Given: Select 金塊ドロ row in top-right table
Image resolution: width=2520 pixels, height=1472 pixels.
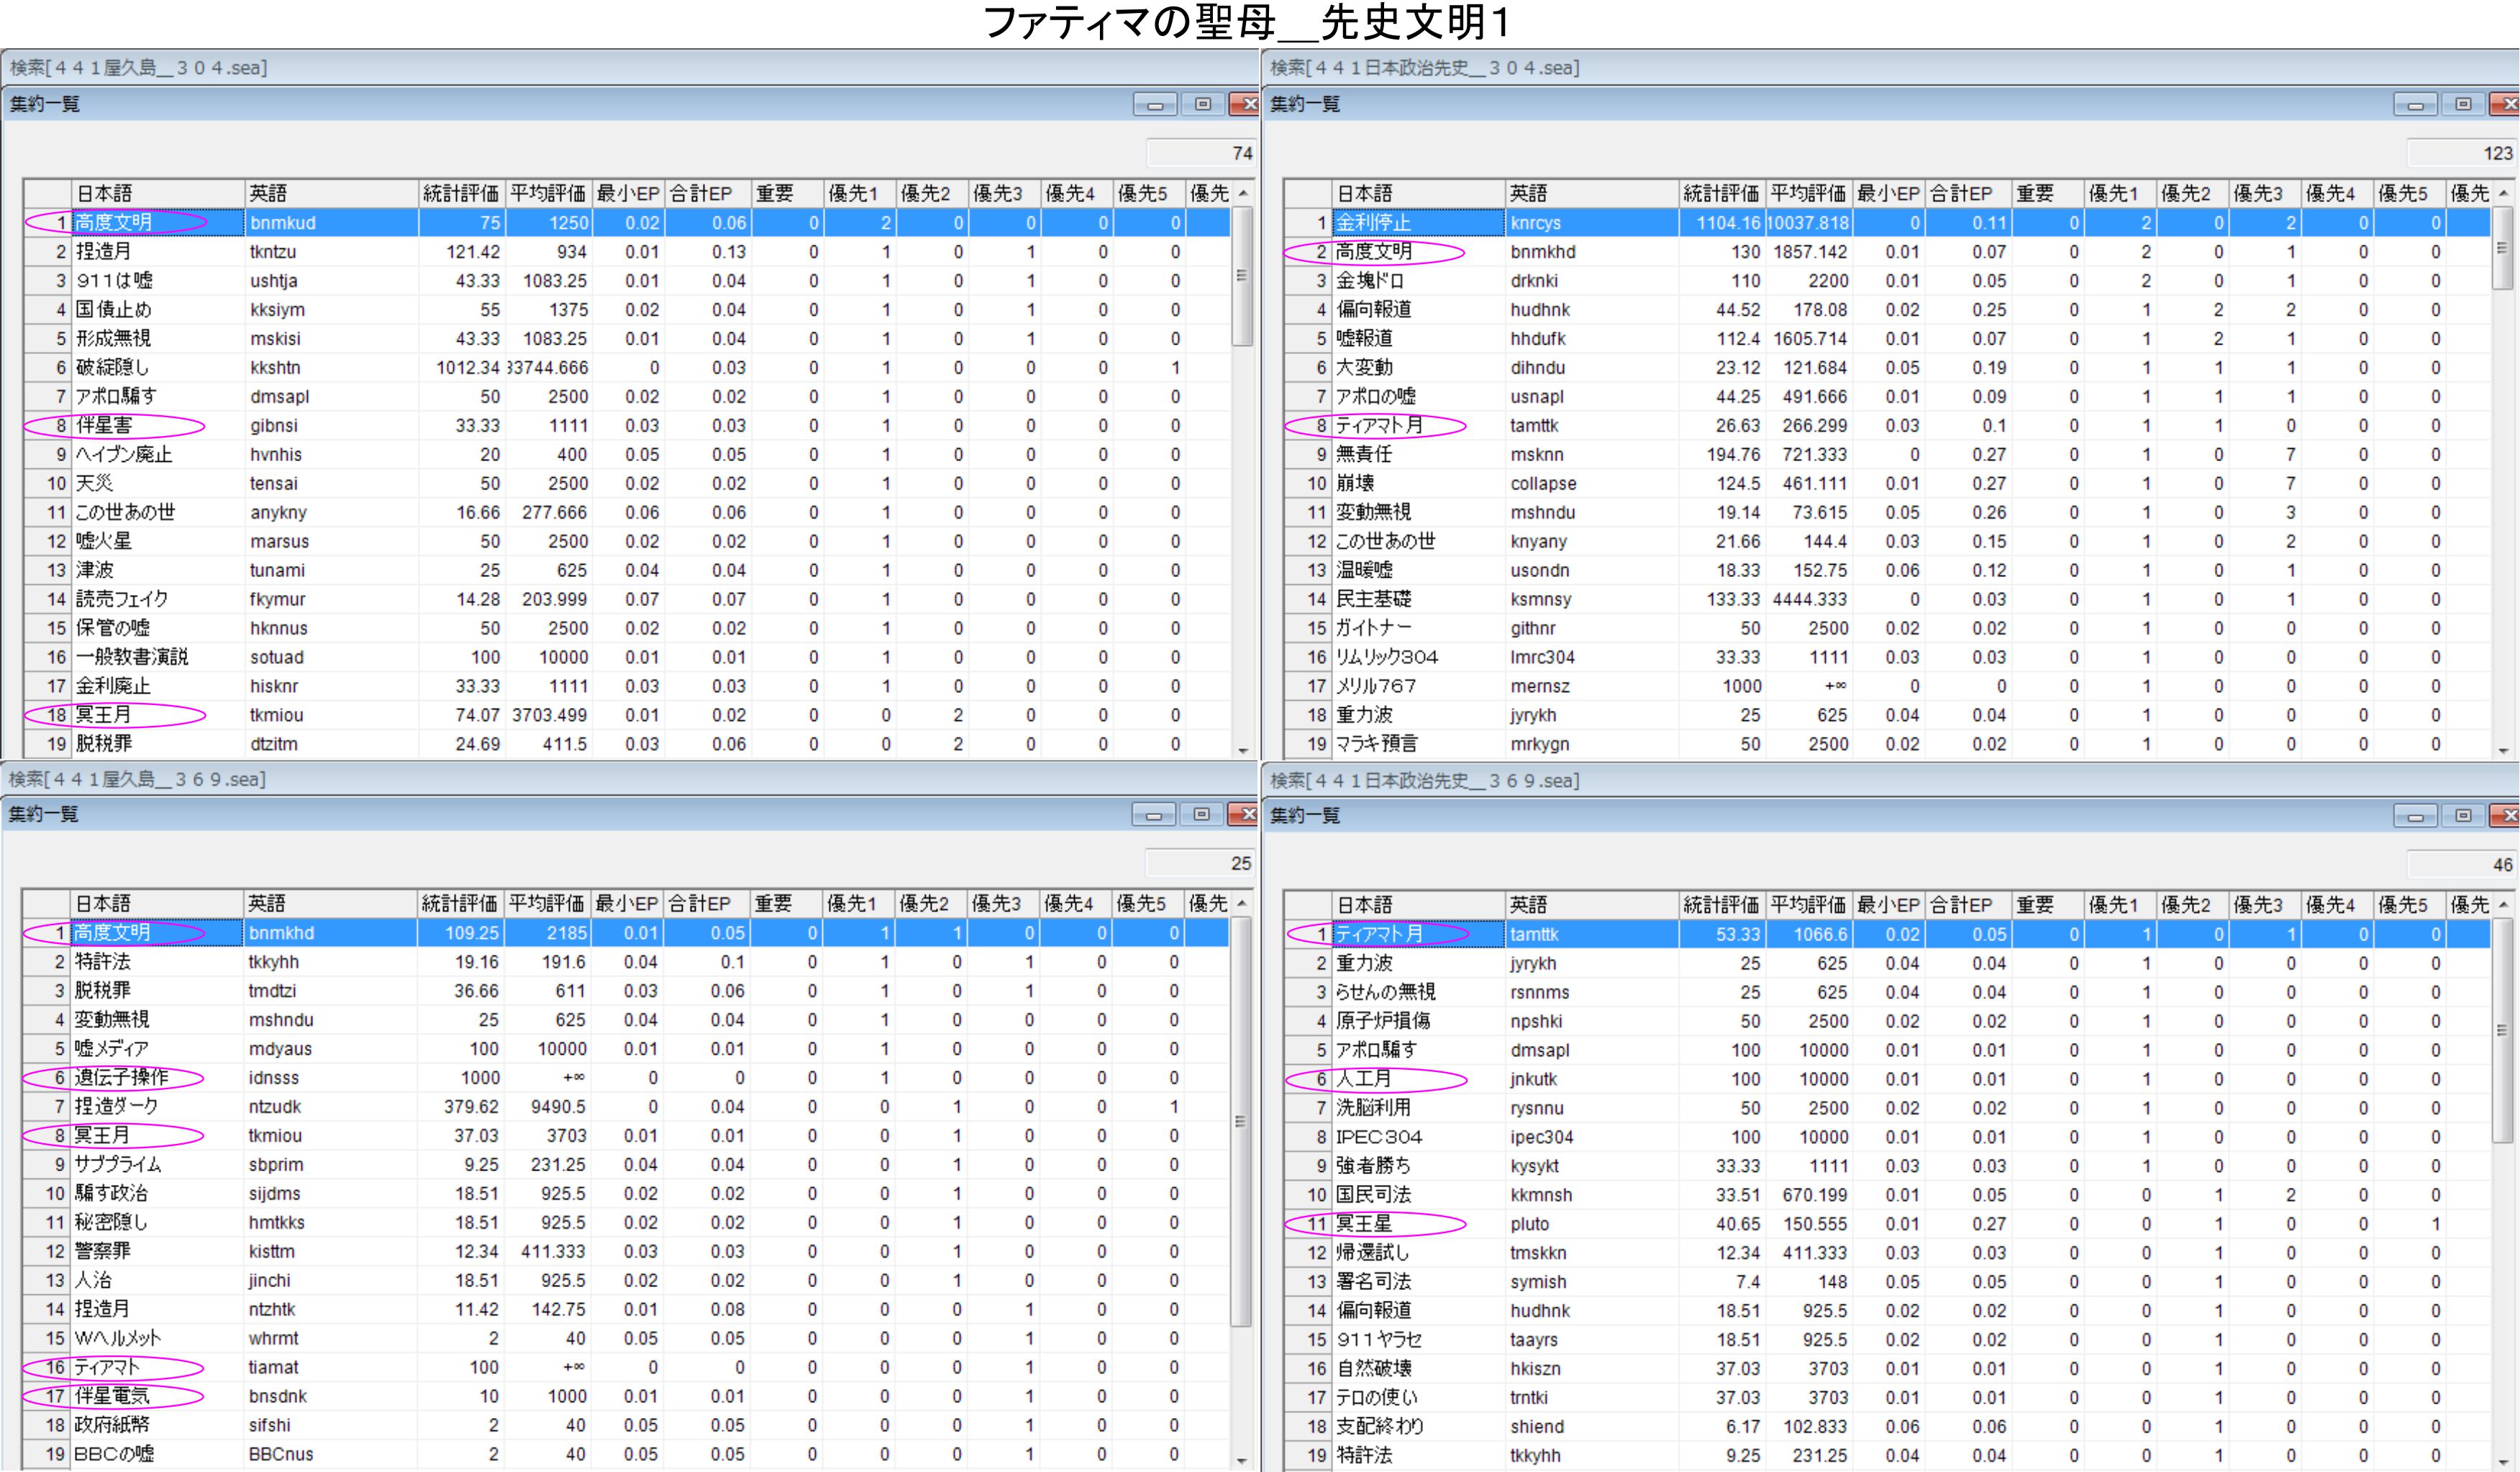Looking at the screenshot, I should 1370,281.
